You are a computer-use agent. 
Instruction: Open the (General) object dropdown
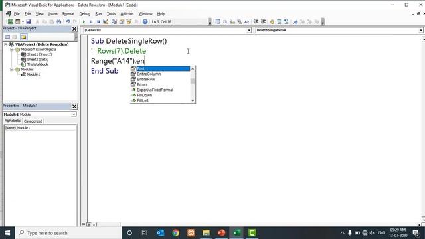tap(249, 30)
